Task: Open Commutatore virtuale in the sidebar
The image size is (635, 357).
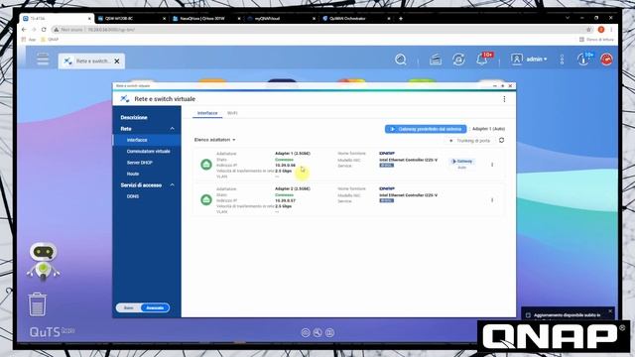Action: coord(148,152)
